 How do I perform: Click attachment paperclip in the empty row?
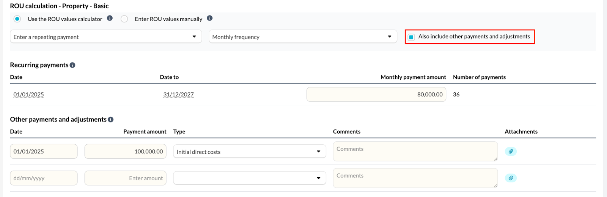(x=511, y=178)
